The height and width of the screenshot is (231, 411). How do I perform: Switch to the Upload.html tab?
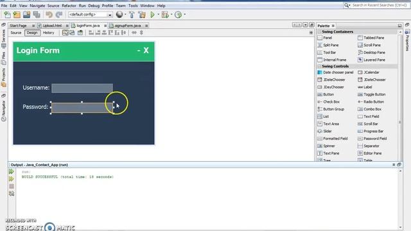pyautogui.click(x=52, y=26)
